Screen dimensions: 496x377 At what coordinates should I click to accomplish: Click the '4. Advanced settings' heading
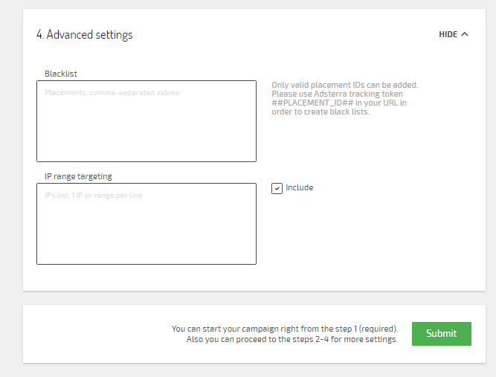click(x=85, y=34)
